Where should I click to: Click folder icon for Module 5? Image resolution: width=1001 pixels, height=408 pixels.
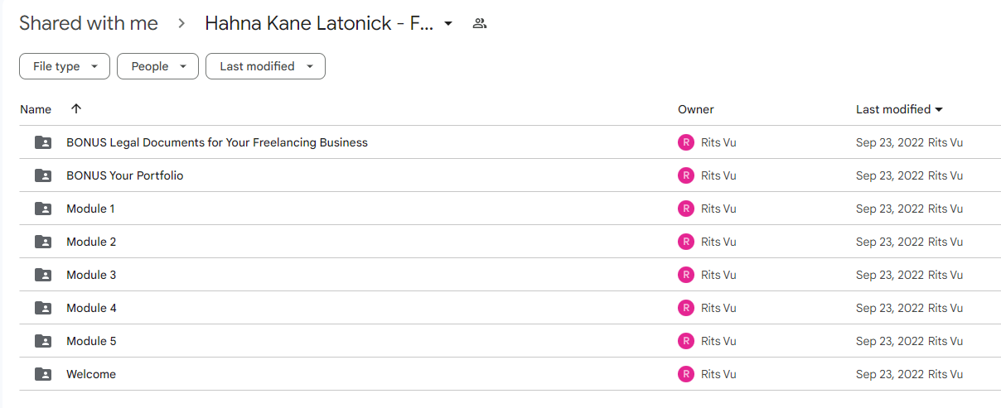click(x=43, y=341)
